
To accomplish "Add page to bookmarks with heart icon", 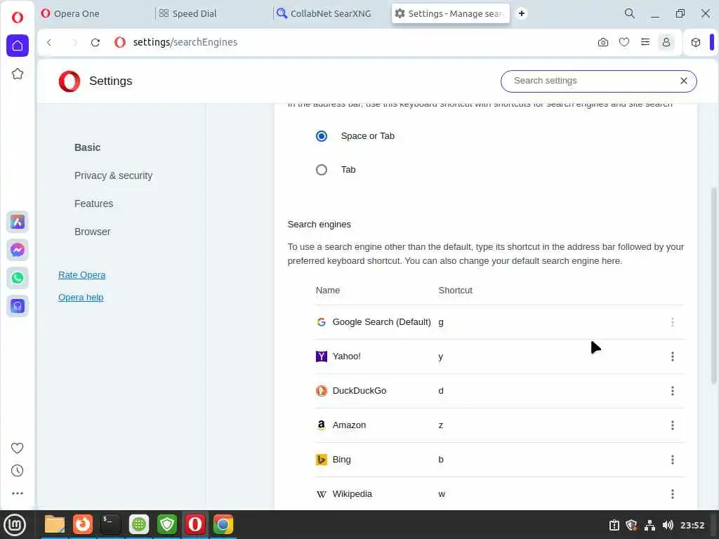I will pos(624,42).
